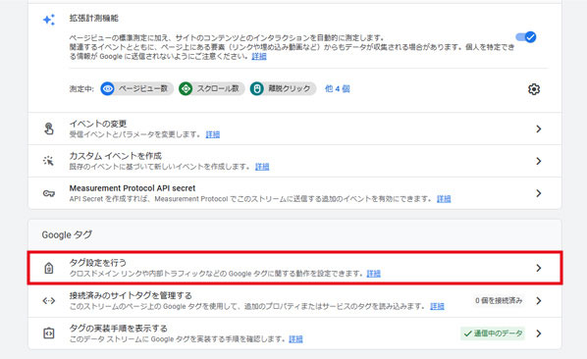Image resolution: width=587 pixels, height=359 pixels.
Task: Toggle the 拡張計測機能 switch
Action: tap(525, 37)
